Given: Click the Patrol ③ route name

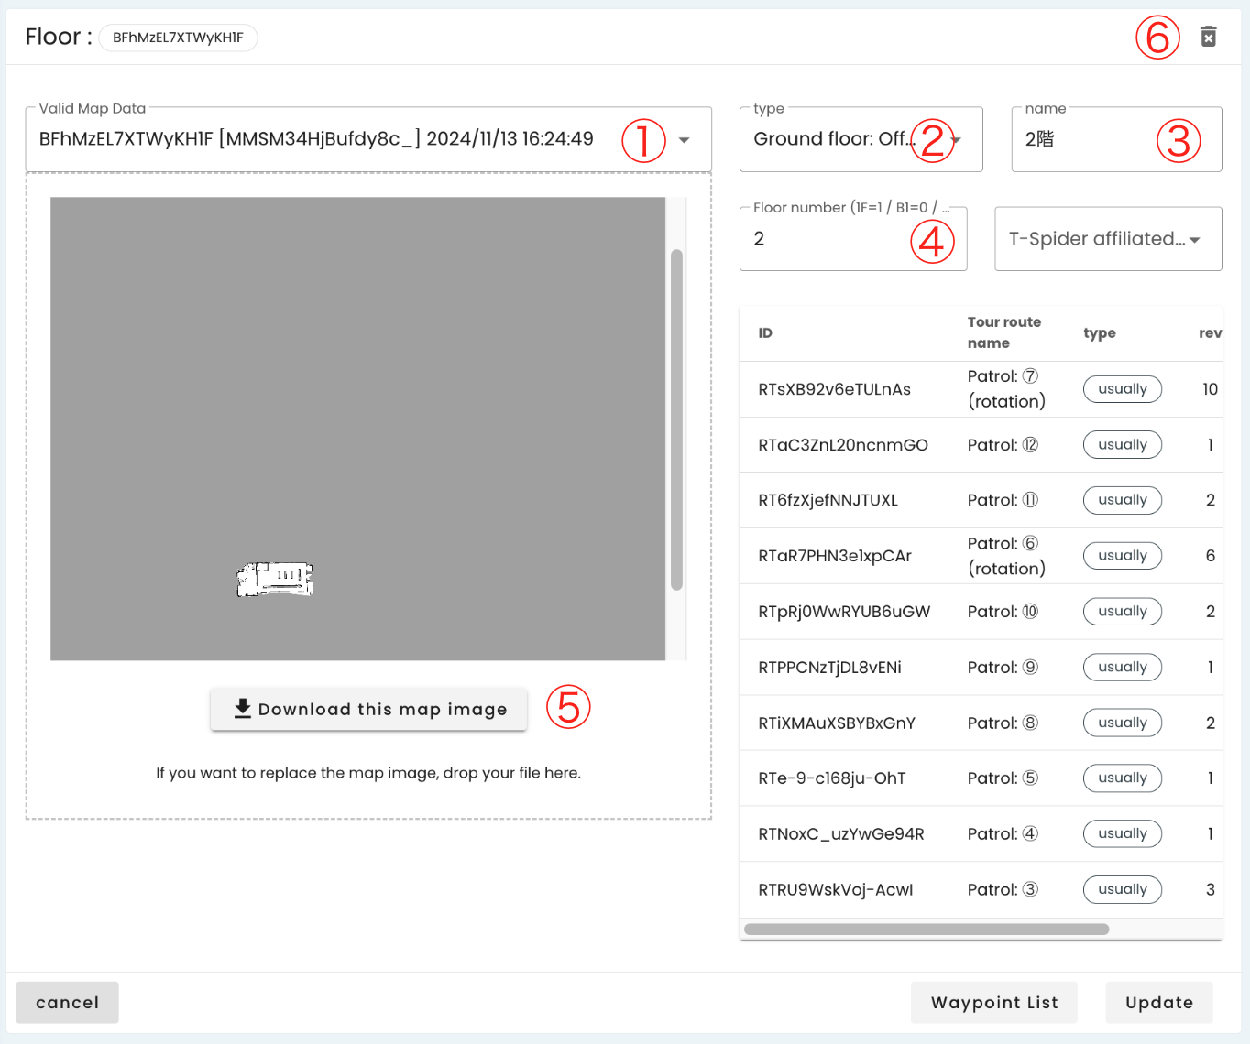Looking at the screenshot, I should coord(1003,890).
